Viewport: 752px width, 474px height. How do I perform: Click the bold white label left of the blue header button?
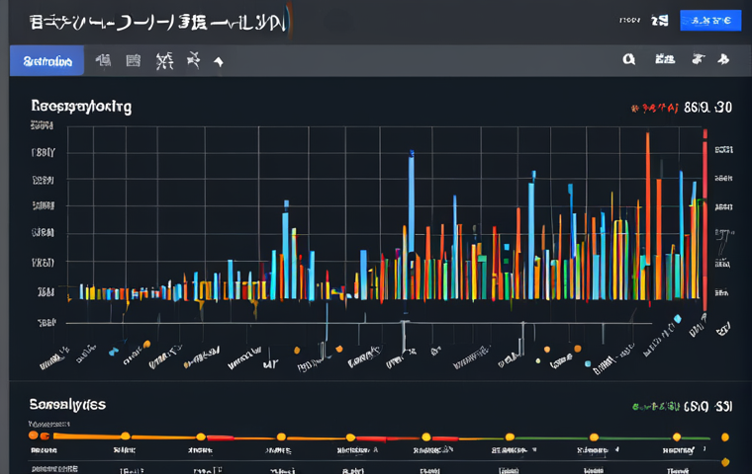659,21
